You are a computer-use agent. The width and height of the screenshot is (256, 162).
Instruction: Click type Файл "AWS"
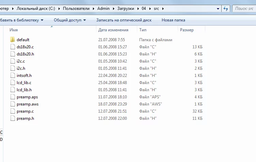[150, 104]
